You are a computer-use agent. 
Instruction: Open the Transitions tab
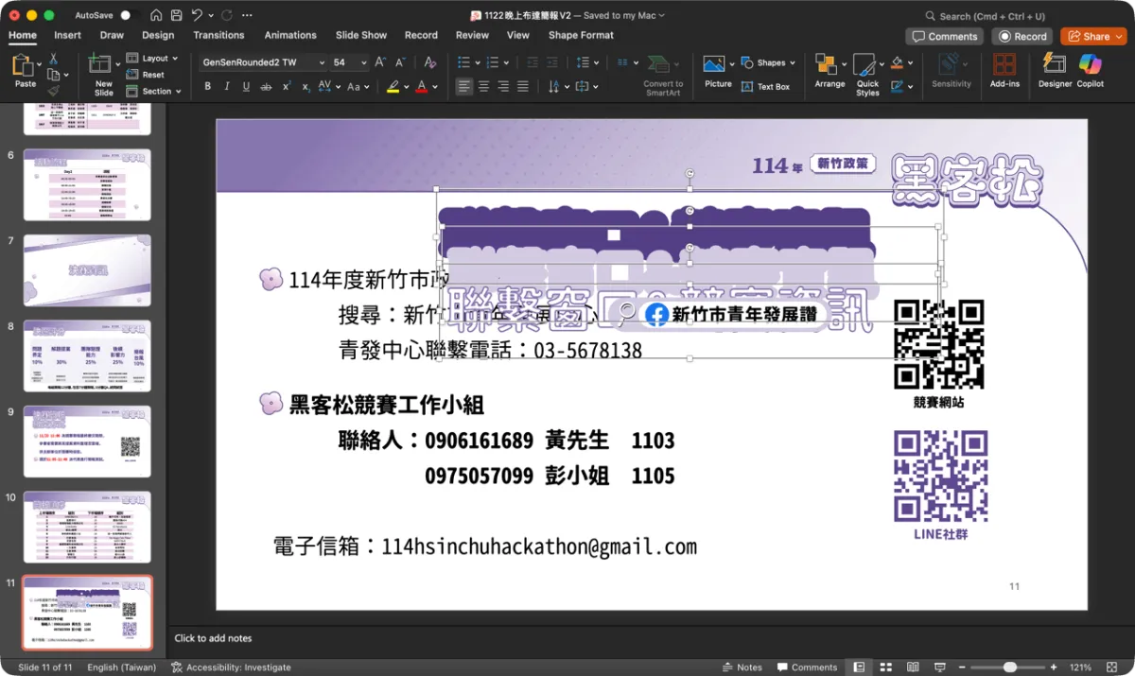coord(218,35)
